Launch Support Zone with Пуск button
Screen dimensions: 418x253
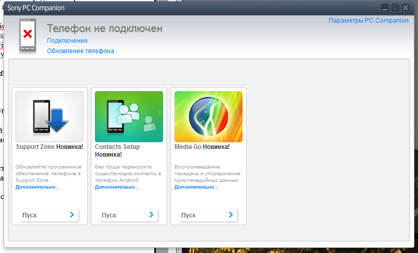pyautogui.click(x=49, y=215)
